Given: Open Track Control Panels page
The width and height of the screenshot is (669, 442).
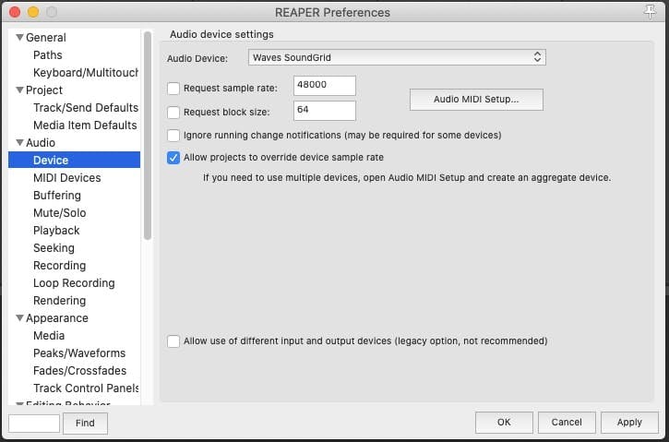Looking at the screenshot, I should (86, 388).
